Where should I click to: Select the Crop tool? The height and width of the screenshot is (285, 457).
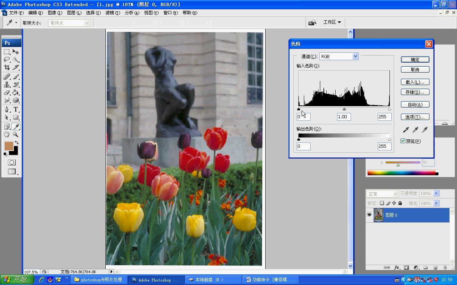tap(7, 67)
